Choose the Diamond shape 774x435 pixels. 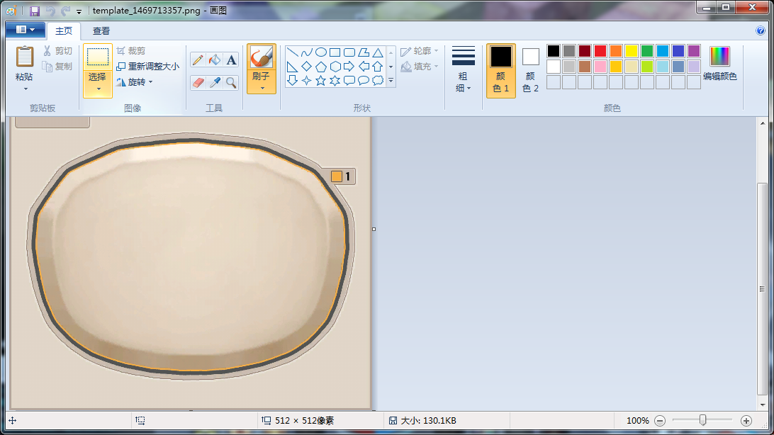click(306, 66)
